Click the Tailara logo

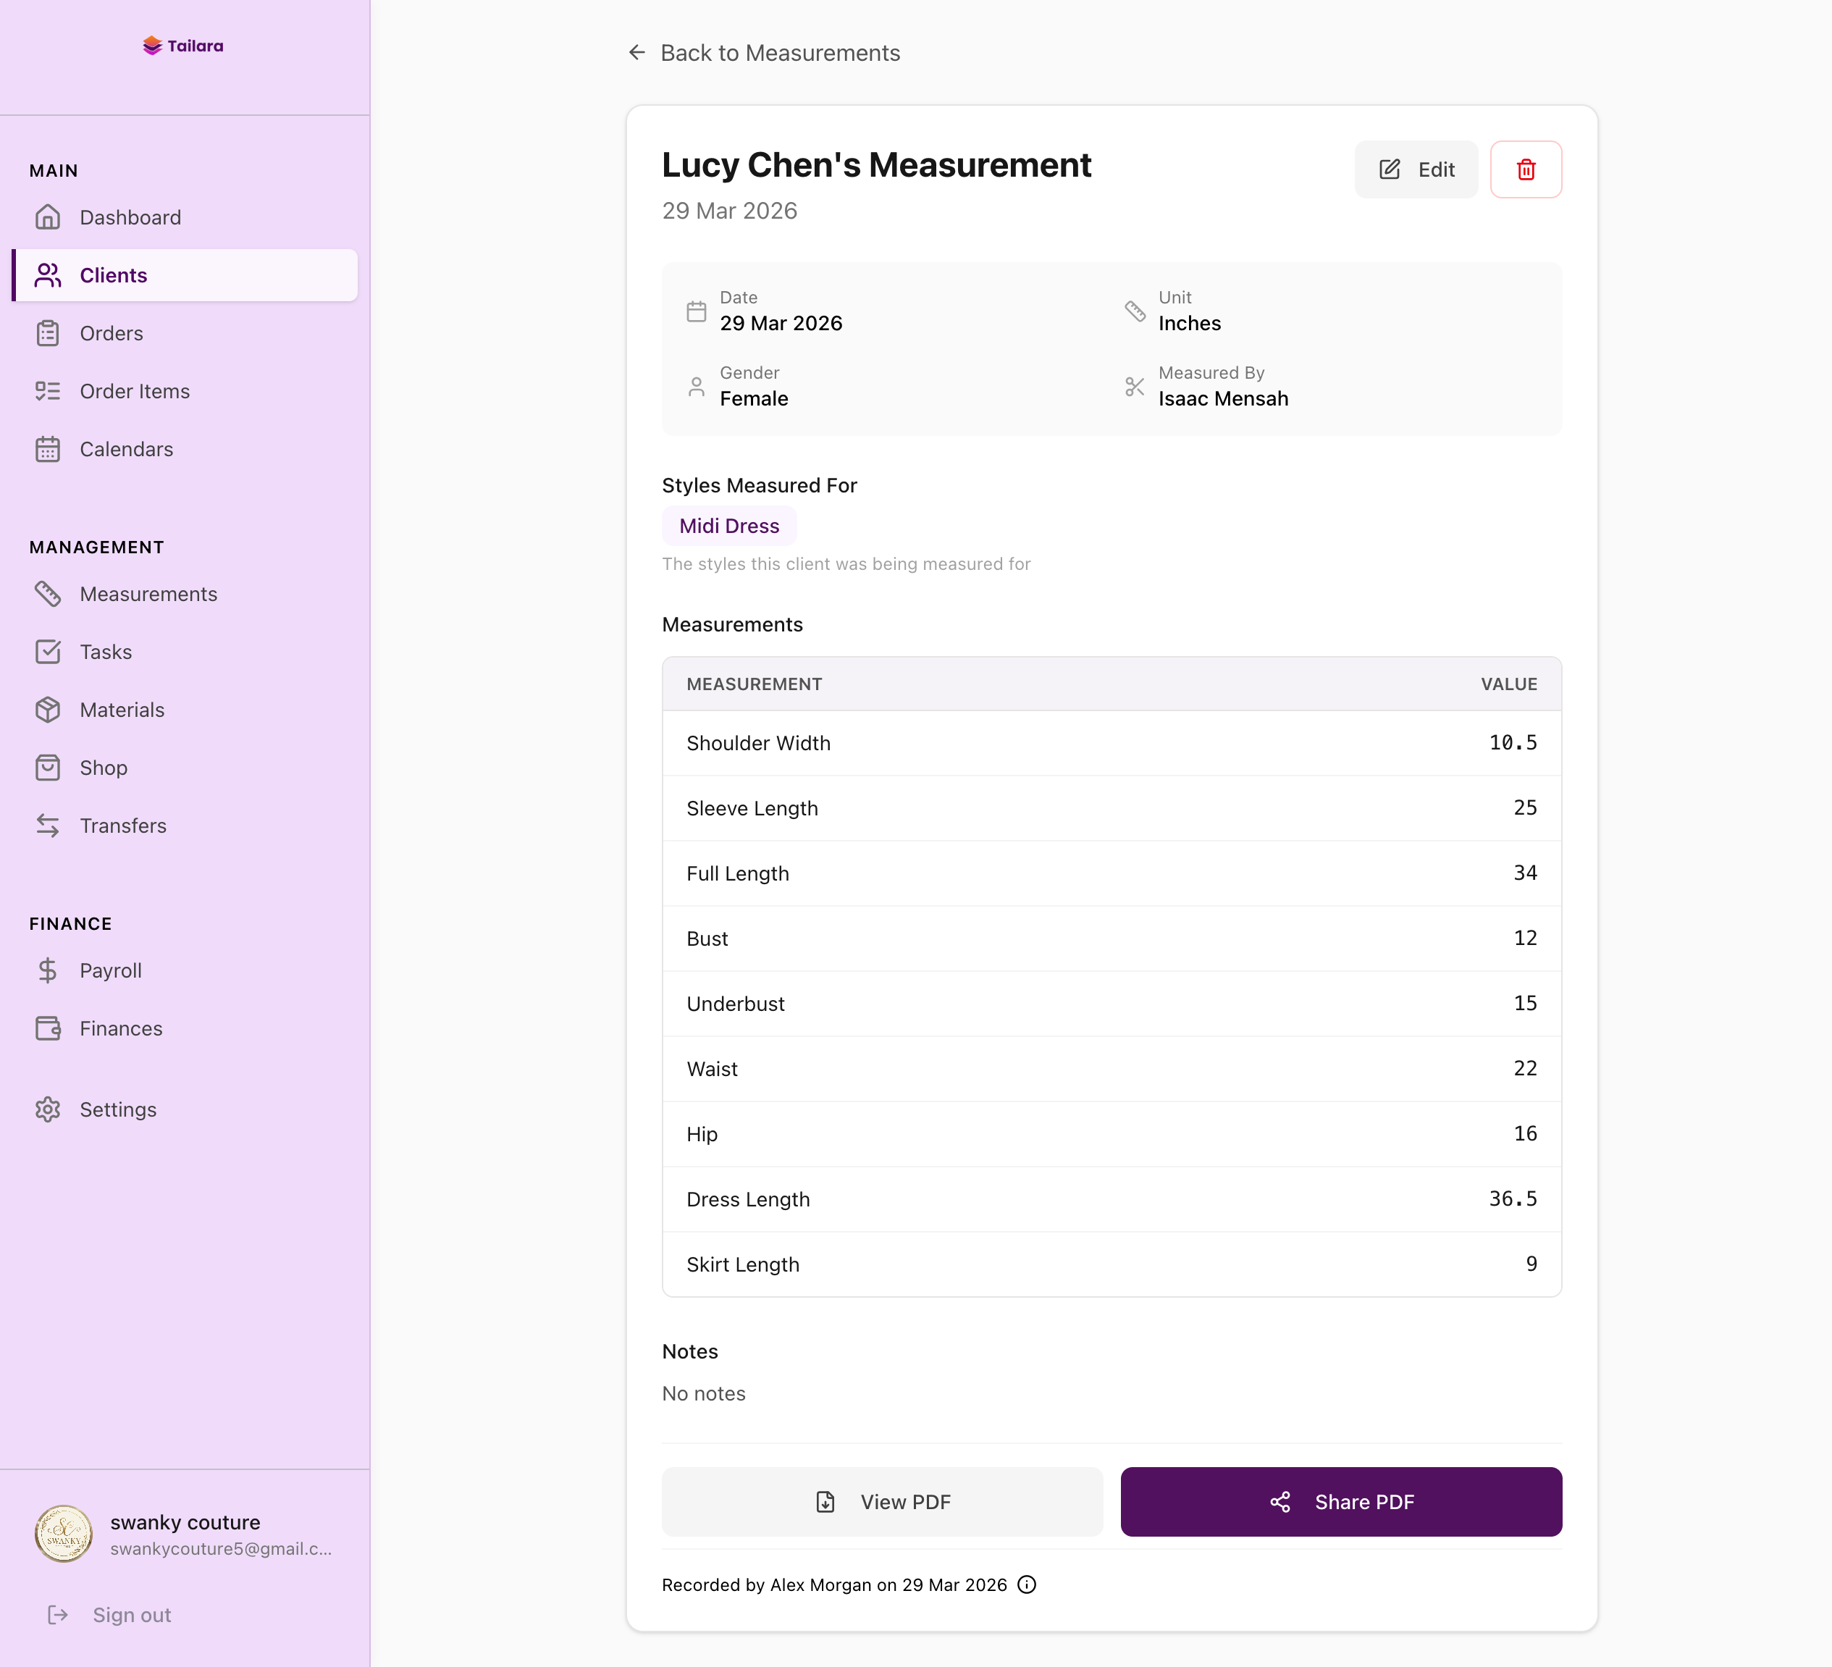click(x=184, y=46)
